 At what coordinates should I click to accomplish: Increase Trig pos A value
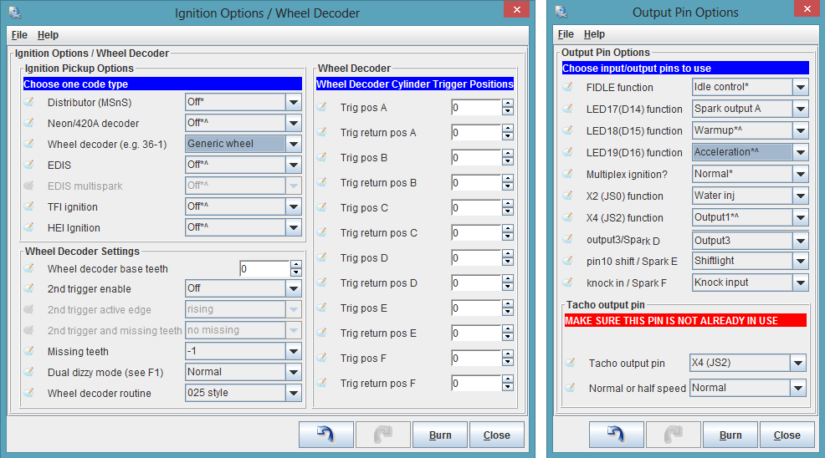(x=508, y=103)
